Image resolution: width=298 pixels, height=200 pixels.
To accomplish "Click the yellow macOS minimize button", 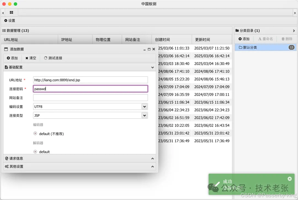I will [x=10, y=4].
